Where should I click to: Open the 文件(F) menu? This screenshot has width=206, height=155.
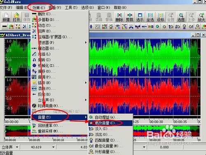click(x=6, y=7)
